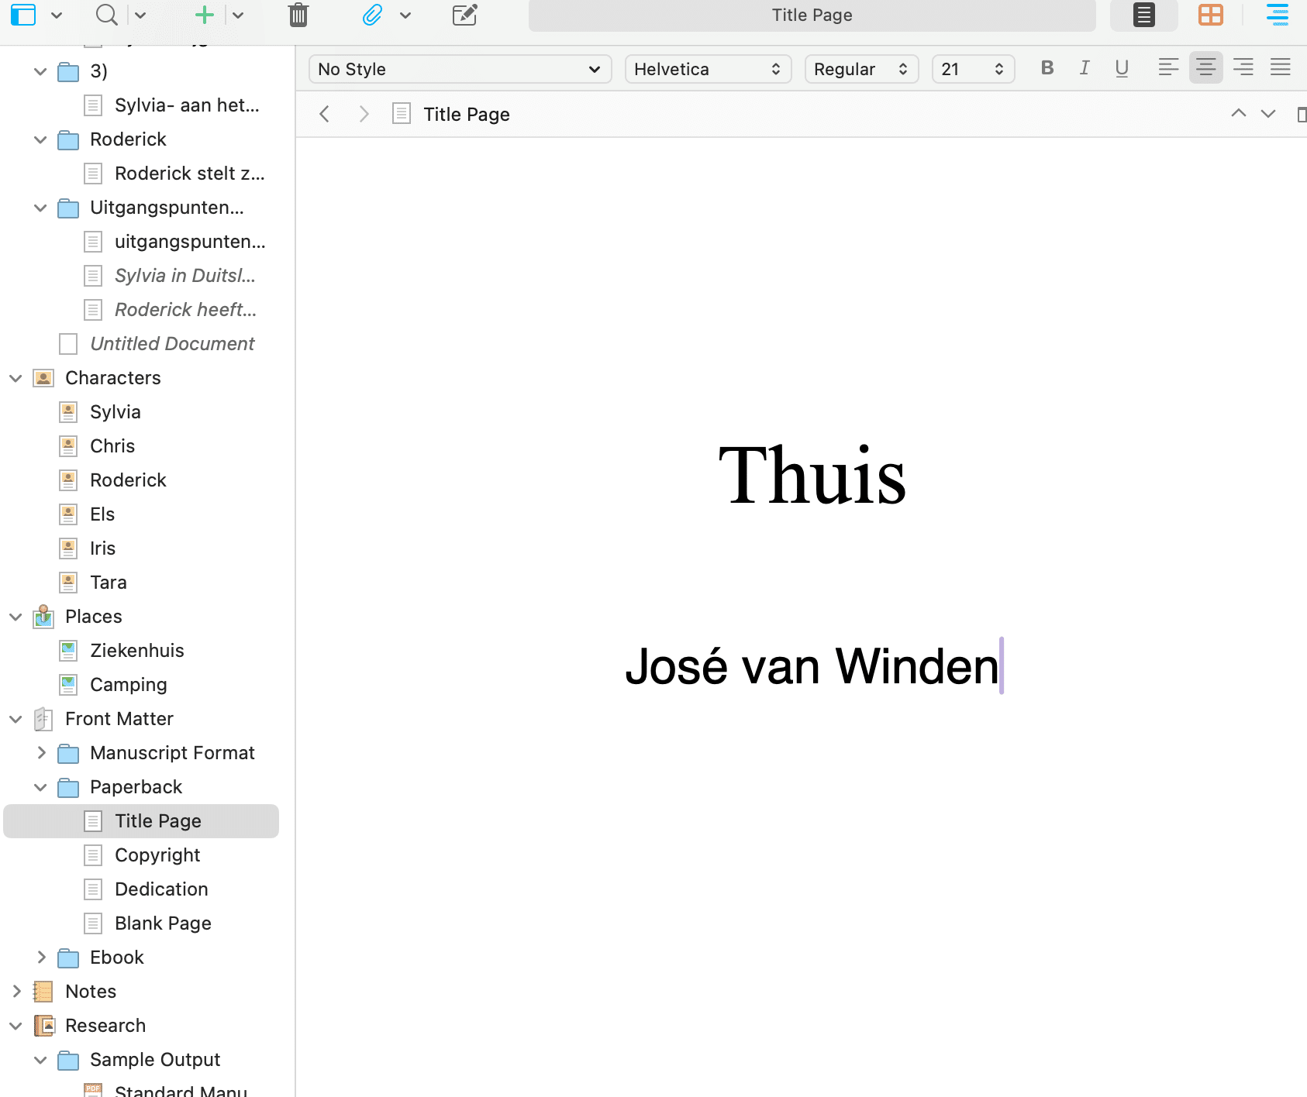This screenshot has width=1307, height=1097.
Task: Expand the Ebook folder
Action: pos(42,957)
